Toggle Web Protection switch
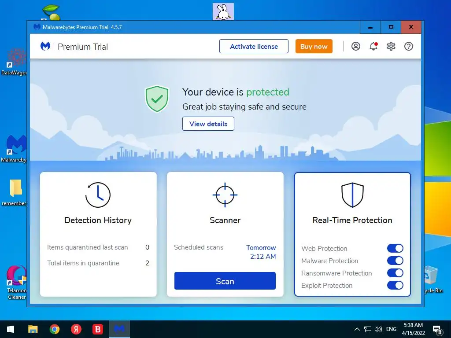 [x=395, y=248]
